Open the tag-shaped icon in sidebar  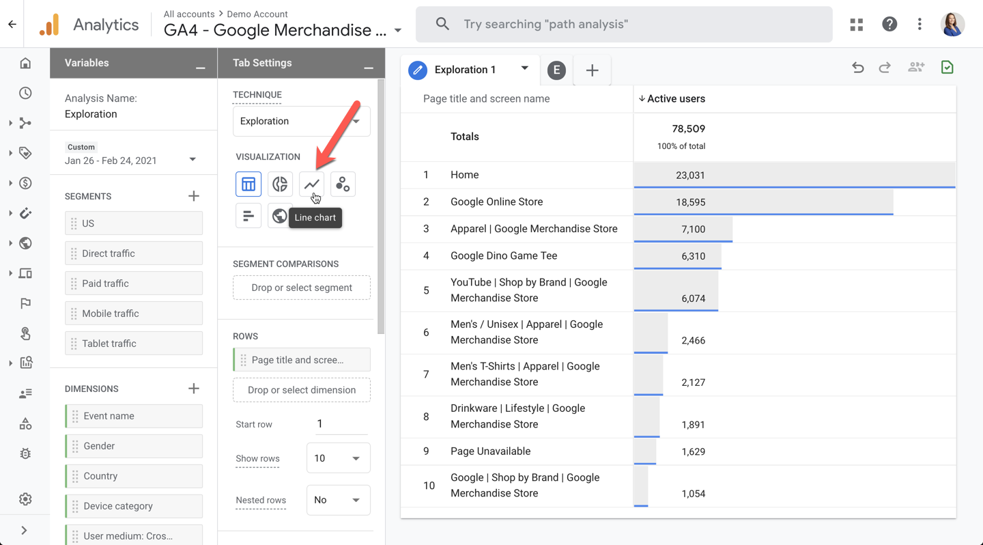coord(25,153)
